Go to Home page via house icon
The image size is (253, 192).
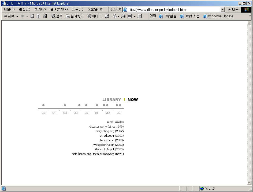45,16
